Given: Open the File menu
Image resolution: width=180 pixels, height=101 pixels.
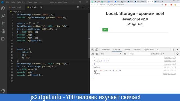Looking at the screenshot, I should tap(8, 2).
